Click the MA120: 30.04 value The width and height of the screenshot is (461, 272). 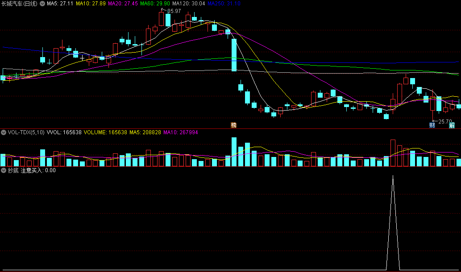pos(188,4)
